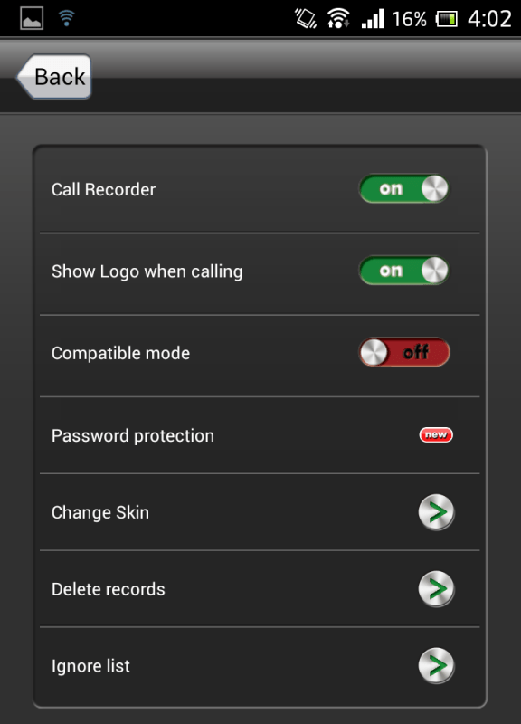
Task: Open Ignore list via its arrow icon
Action: [x=437, y=666]
